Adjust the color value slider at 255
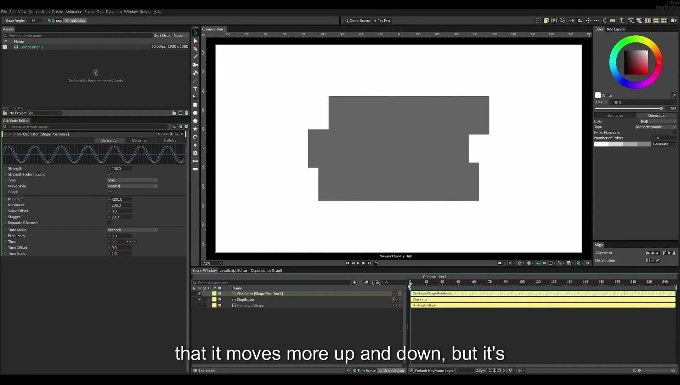 (628, 109)
